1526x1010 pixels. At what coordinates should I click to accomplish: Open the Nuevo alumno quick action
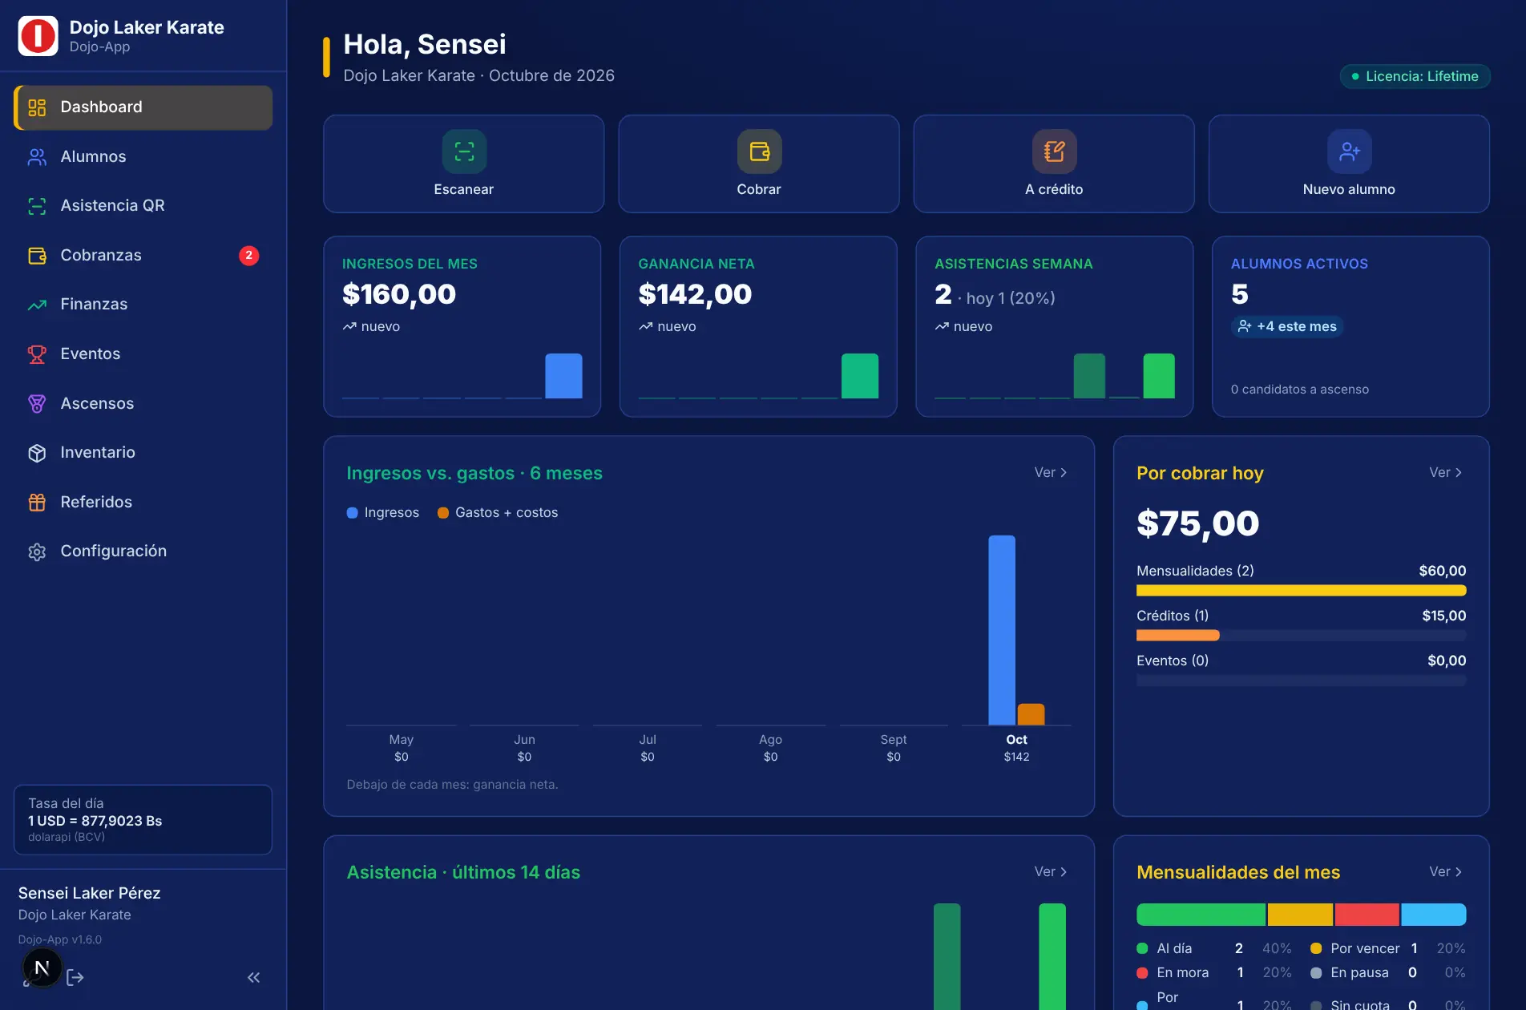coord(1349,164)
